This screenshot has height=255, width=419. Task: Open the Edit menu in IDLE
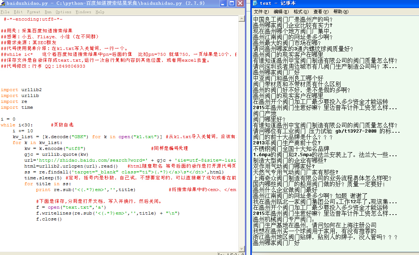click(18, 11)
